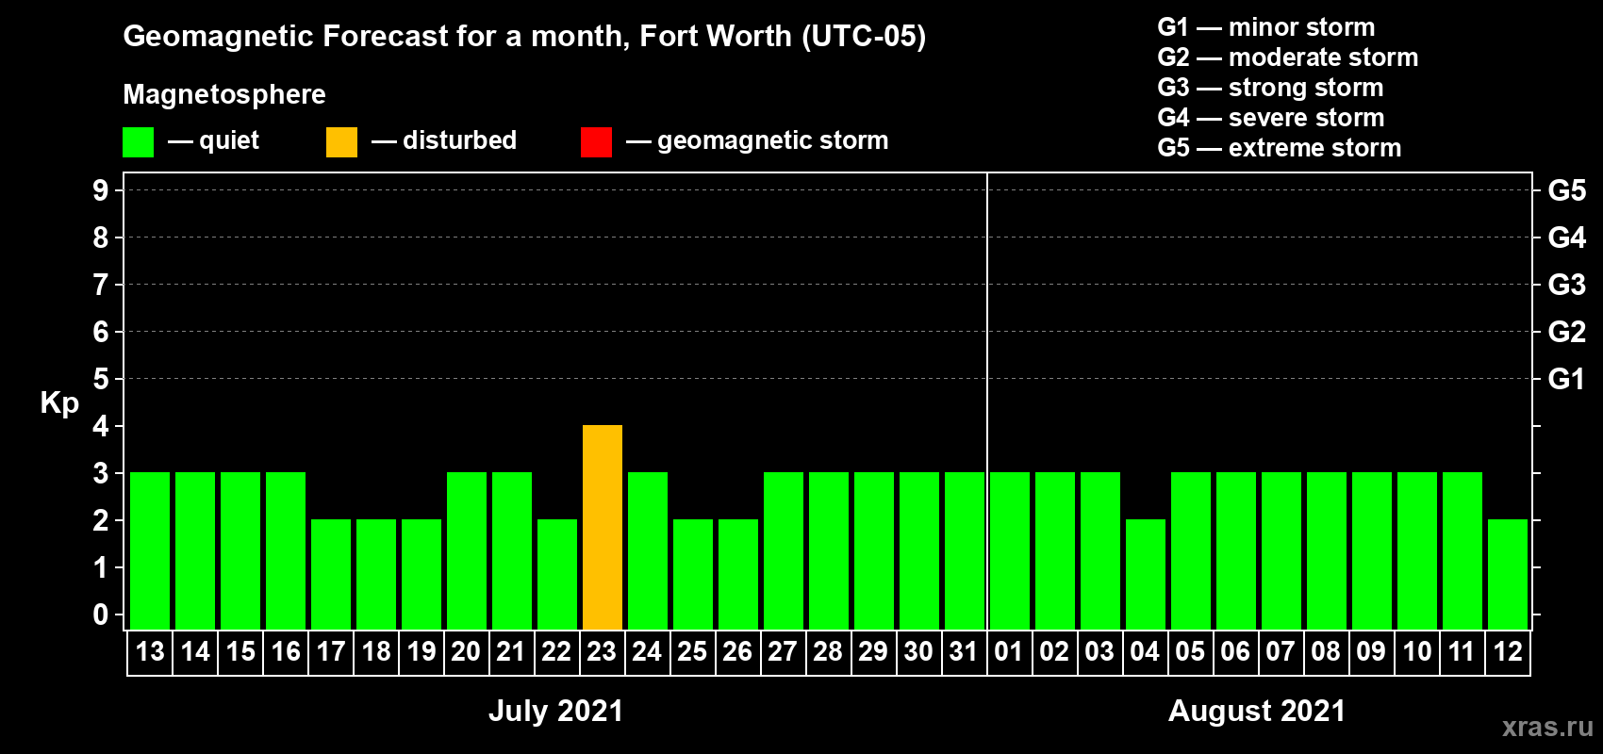Click the Magnetosphere heading
Viewport: 1603px width, 754px height.
224,94
